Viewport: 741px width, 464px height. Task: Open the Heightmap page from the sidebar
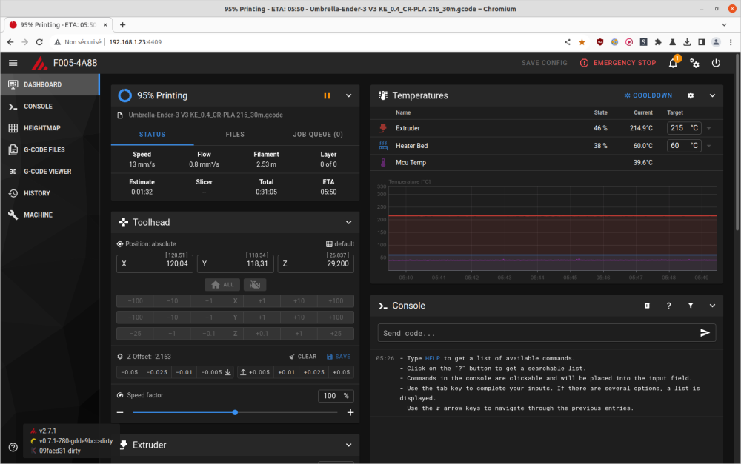41,128
